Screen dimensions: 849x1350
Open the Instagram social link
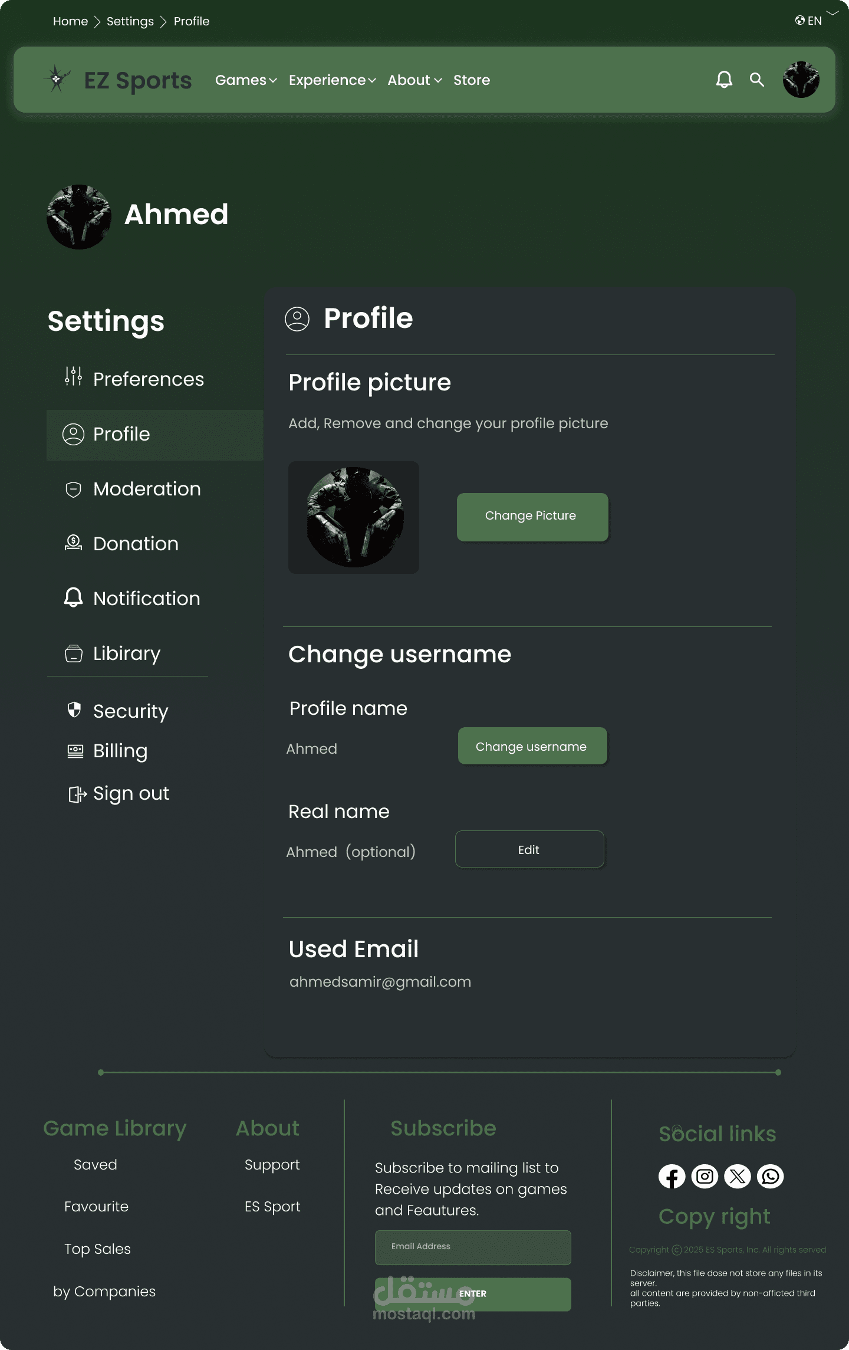tap(705, 1177)
